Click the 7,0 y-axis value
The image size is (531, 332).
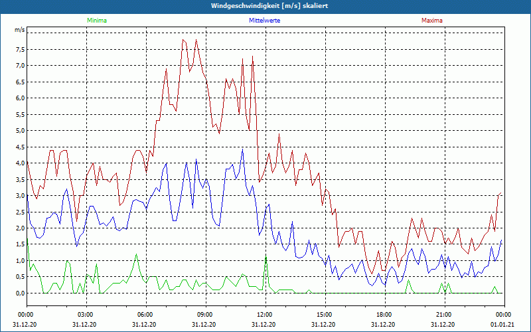tap(21, 66)
